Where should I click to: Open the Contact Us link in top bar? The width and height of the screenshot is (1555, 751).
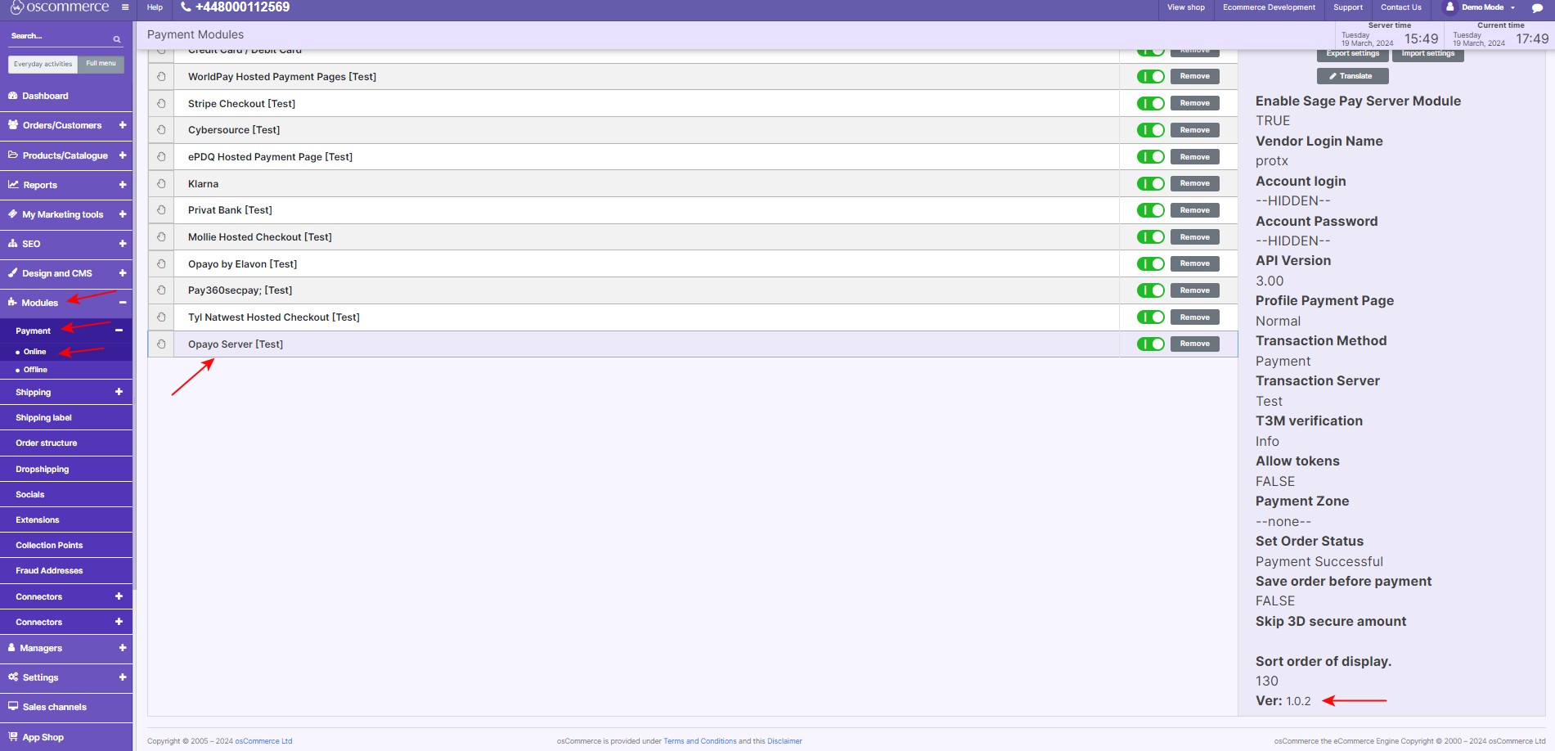1400,7
